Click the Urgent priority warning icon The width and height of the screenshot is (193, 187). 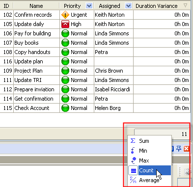(65, 15)
